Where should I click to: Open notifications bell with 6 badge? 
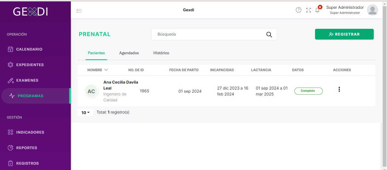318,10
